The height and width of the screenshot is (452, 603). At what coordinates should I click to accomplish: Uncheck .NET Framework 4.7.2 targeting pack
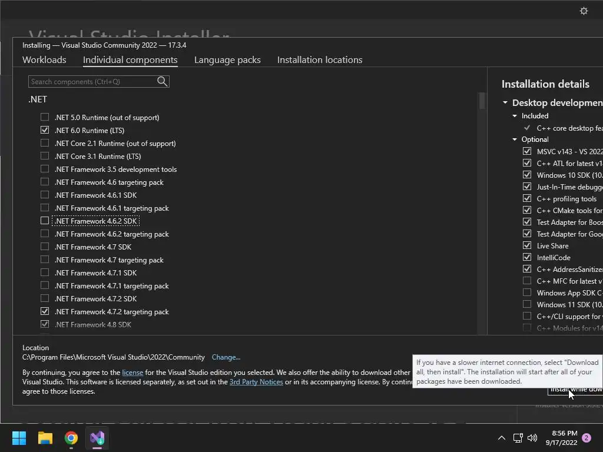pos(45,311)
